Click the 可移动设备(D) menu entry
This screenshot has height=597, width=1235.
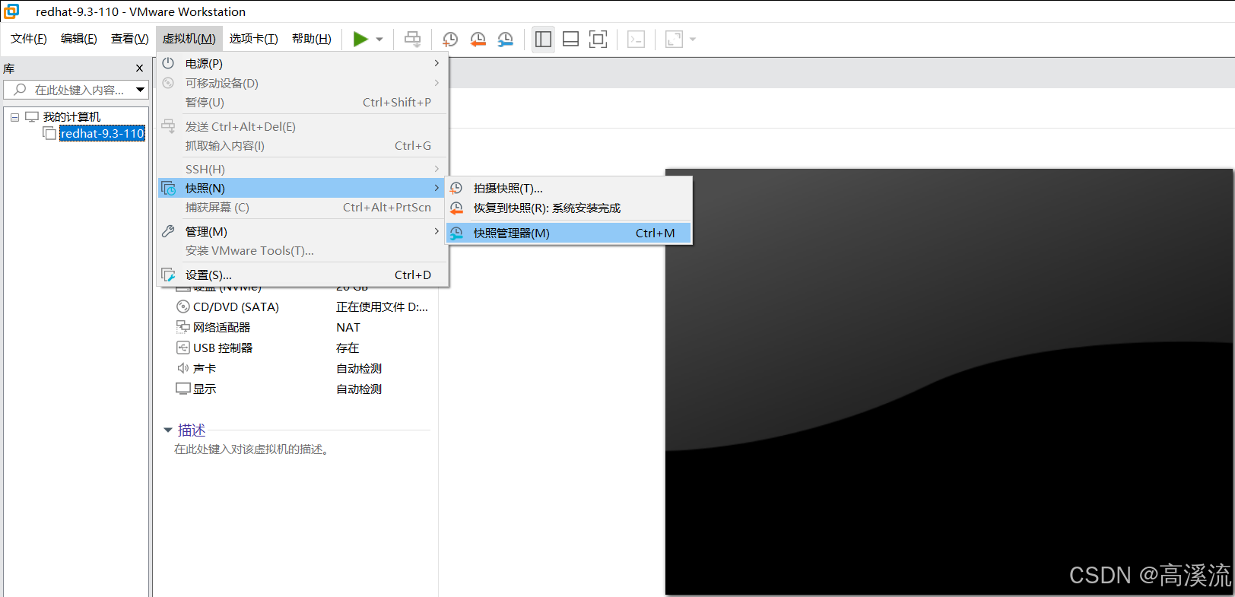pos(303,83)
